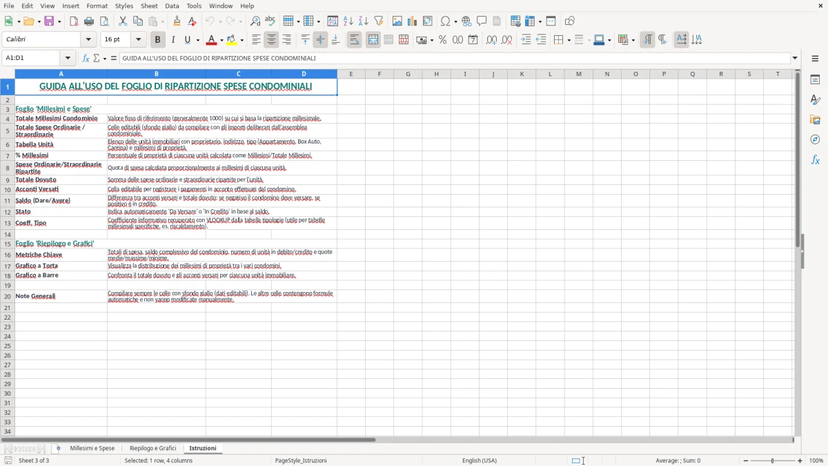The image size is (828, 466).
Task: Click the Print icon
Action: click(89, 21)
